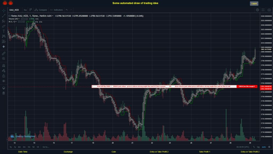Click trash icon to remove drawings
This screenshot has height=154, width=273.
pos(4,93)
